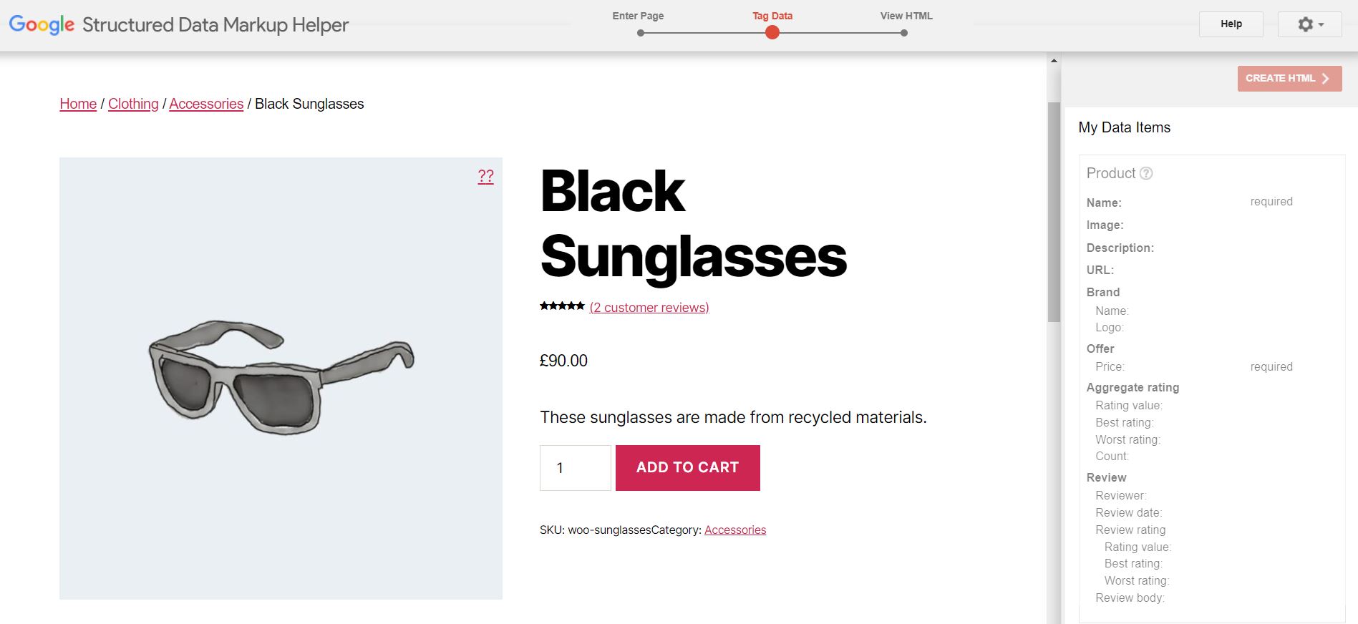Click the quantity input field
The height and width of the screenshot is (624, 1358).
pyautogui.click(x=575, y=468)
